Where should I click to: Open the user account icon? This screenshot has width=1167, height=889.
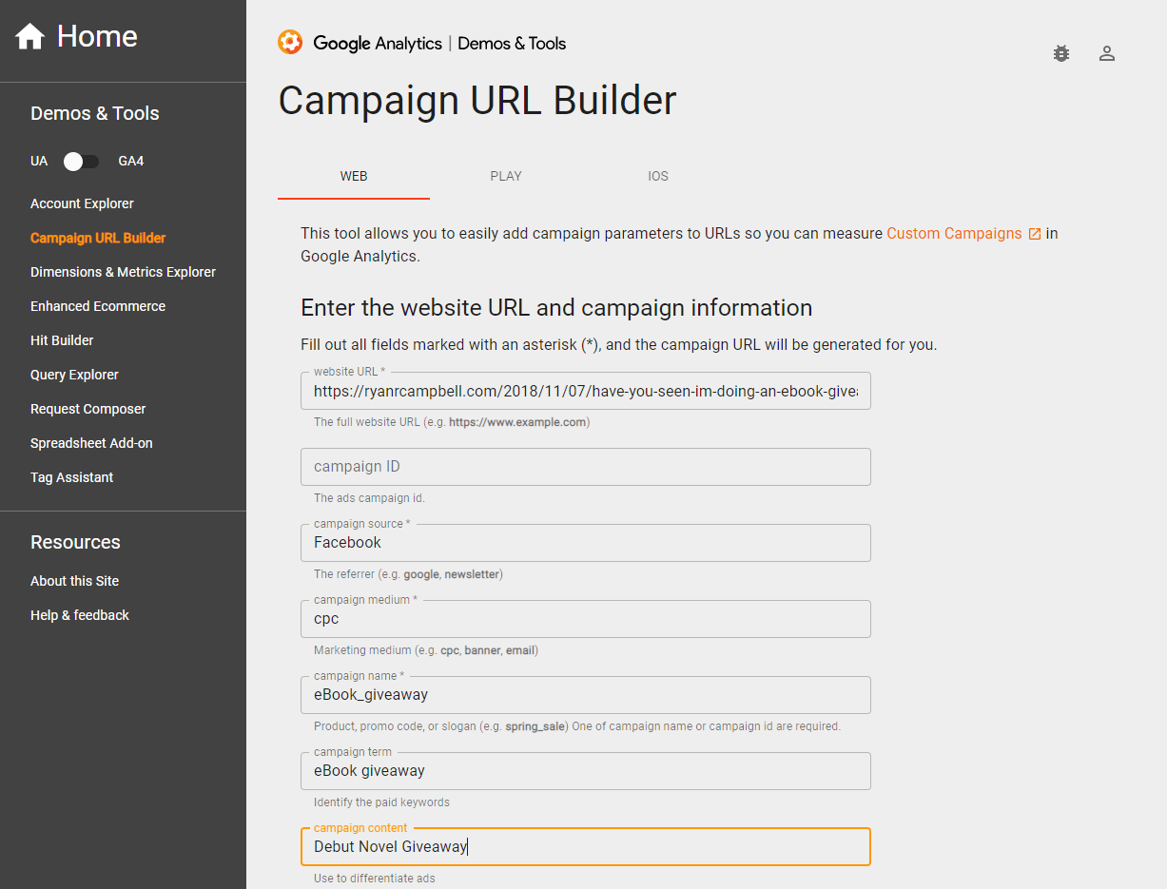(x=1106, y=53)
